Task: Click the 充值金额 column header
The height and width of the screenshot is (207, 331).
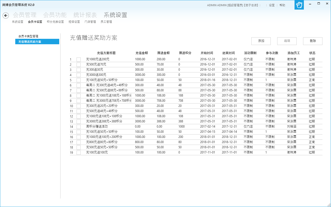Action: (x=142, y=53)
